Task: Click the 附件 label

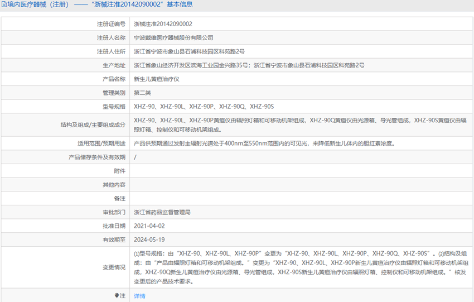Action: point(120,171)
